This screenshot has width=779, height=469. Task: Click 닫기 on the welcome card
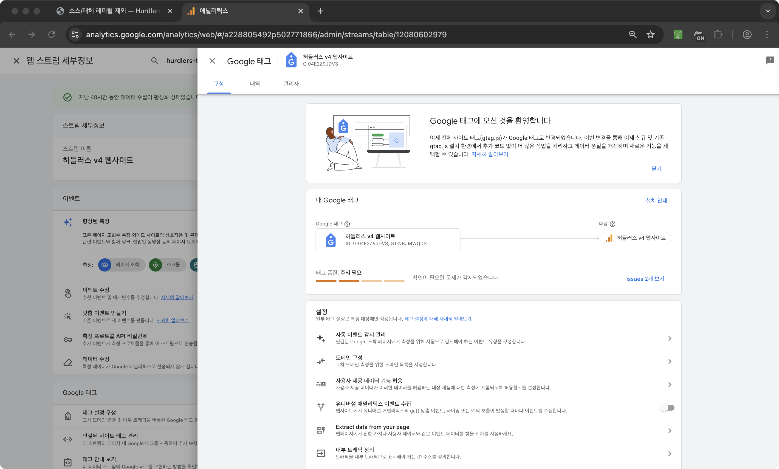pyautogui.click(x=656, y=169)
